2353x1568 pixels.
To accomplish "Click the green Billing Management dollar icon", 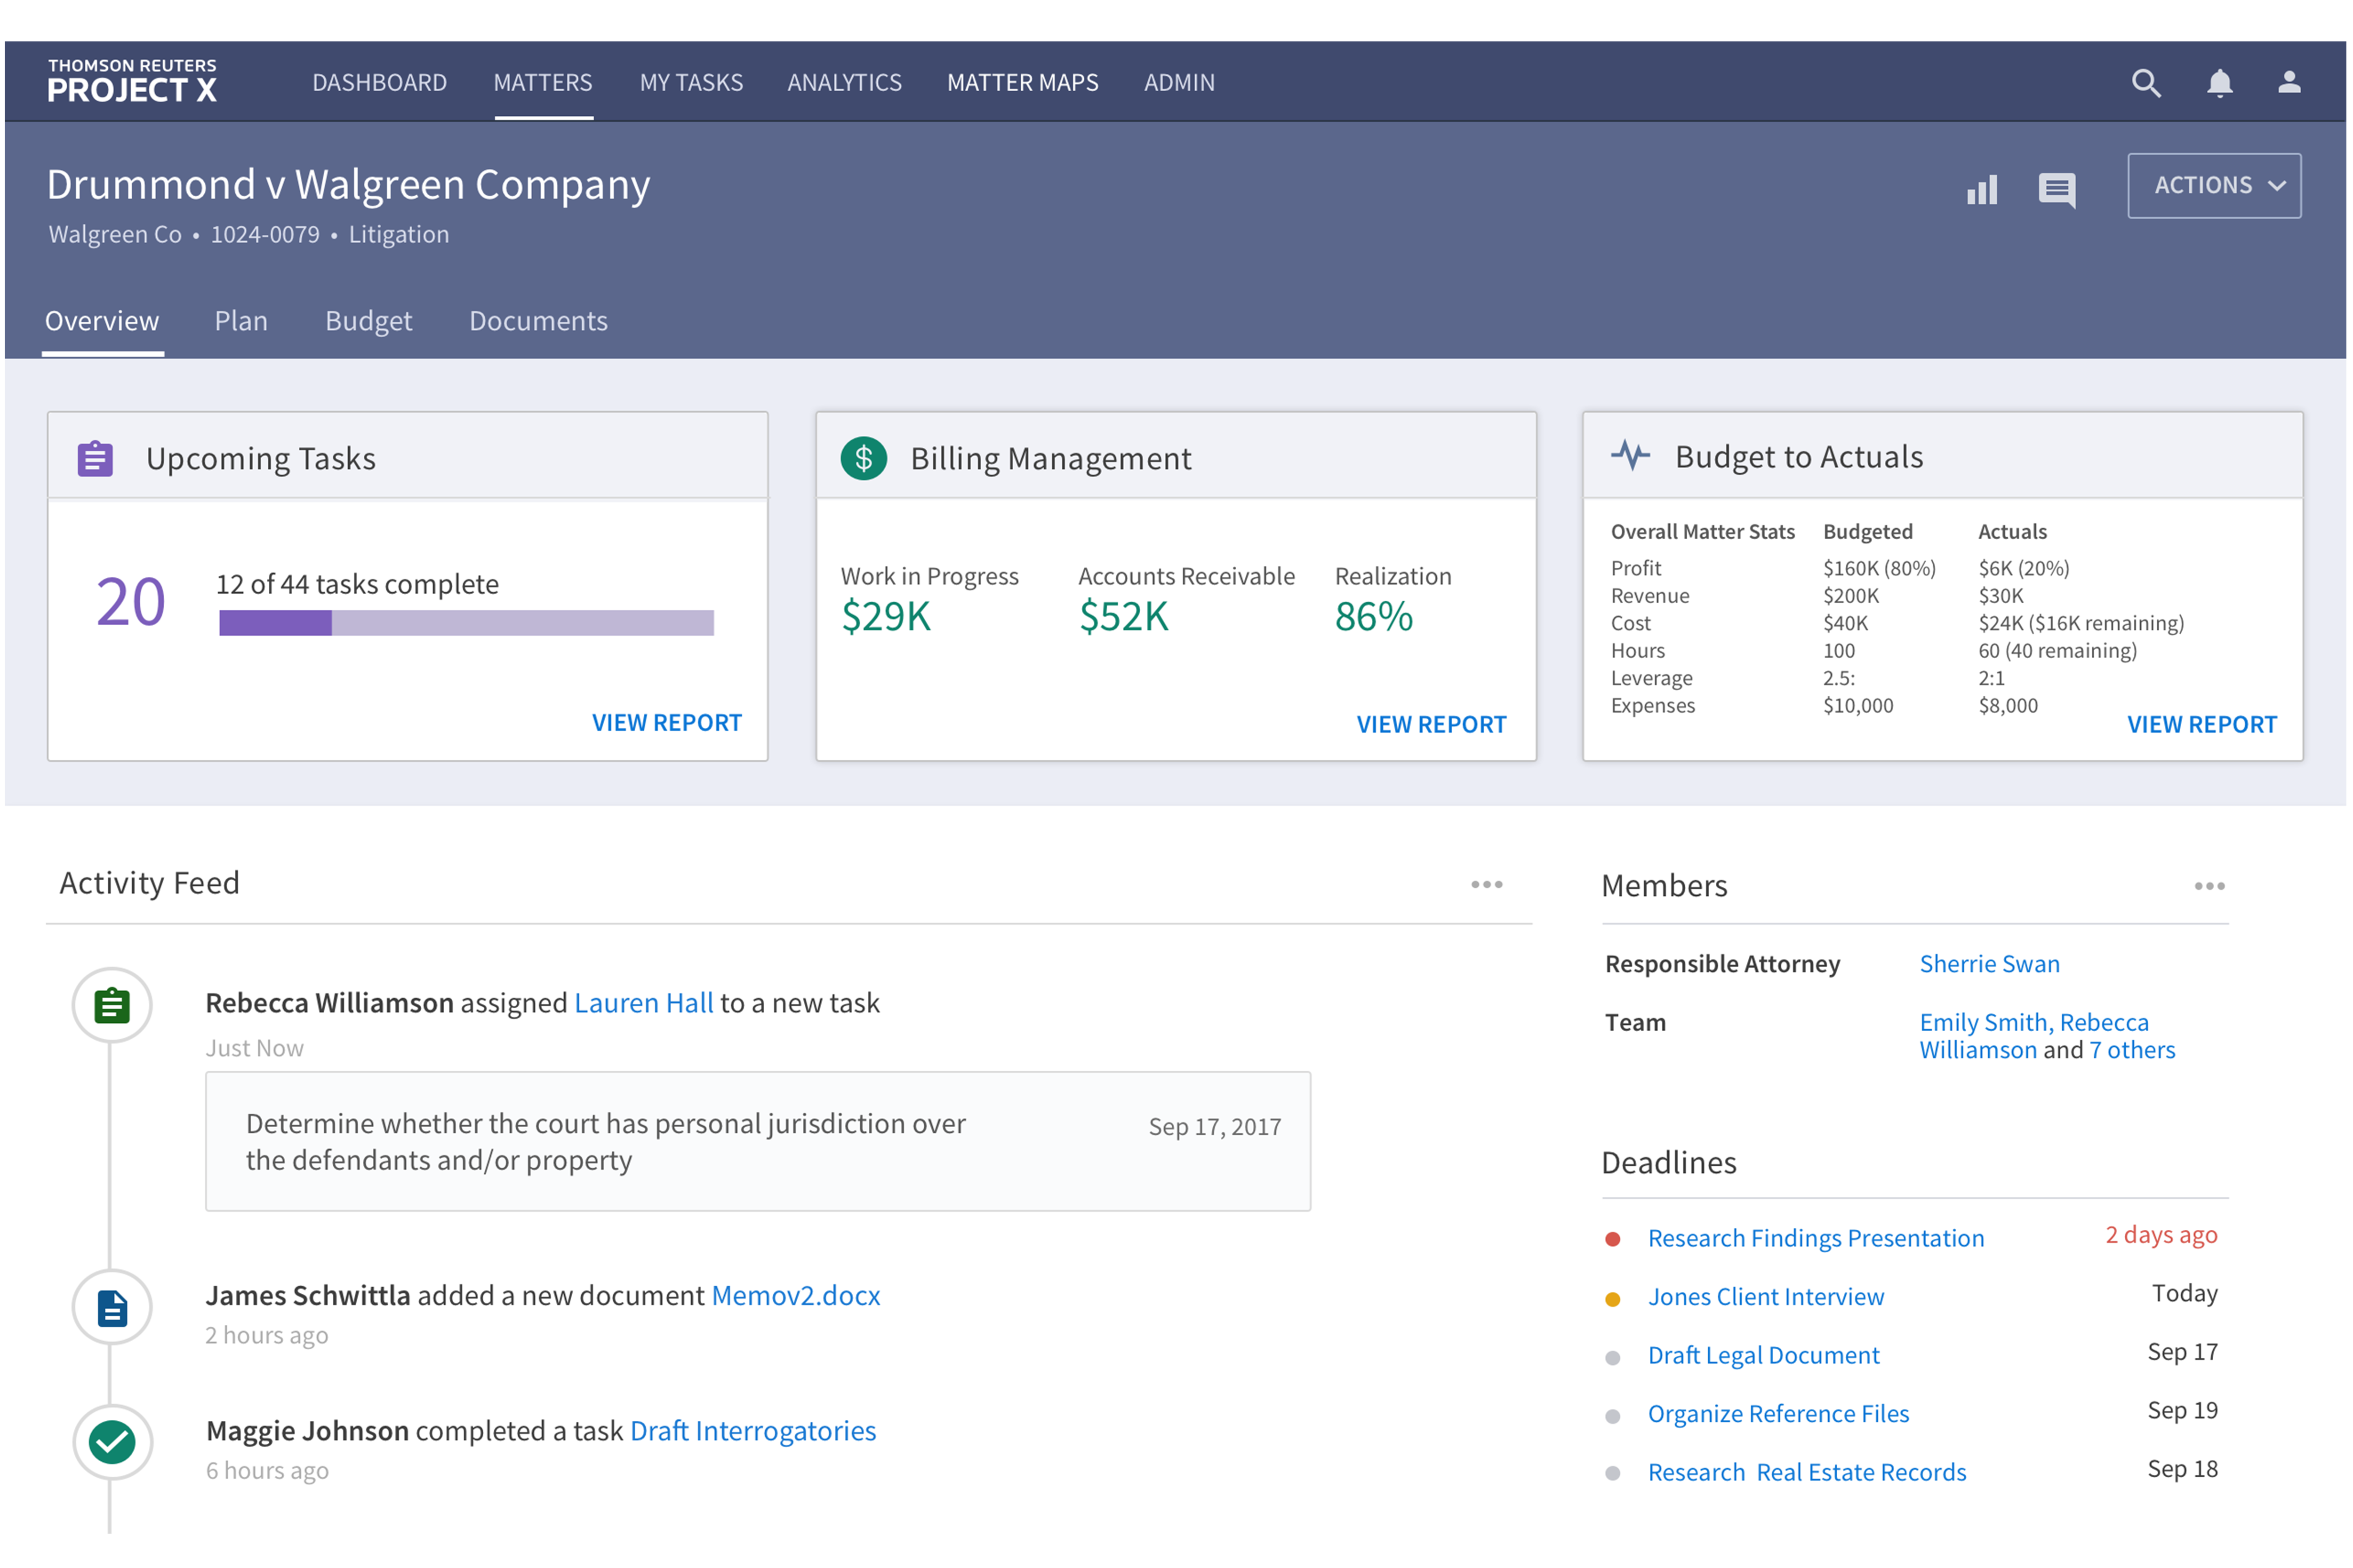I will (x=864, y=459).
